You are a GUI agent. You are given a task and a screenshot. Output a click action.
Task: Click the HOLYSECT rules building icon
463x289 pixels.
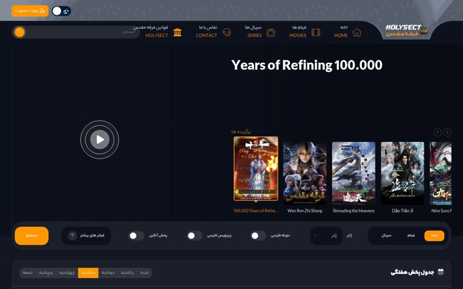177,32
